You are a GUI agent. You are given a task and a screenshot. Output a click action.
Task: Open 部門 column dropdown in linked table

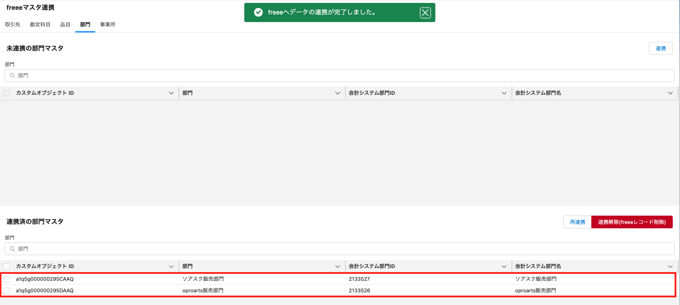point(337,267)
